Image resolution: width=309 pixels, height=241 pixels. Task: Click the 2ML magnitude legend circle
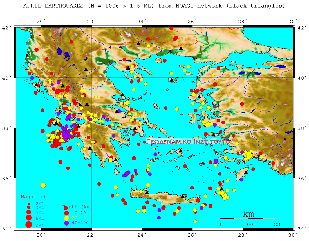click(x=29, y=204)
